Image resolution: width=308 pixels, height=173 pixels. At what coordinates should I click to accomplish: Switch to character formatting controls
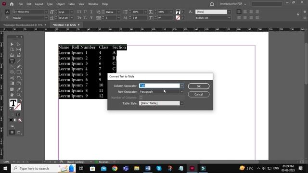tap(7, 12)
